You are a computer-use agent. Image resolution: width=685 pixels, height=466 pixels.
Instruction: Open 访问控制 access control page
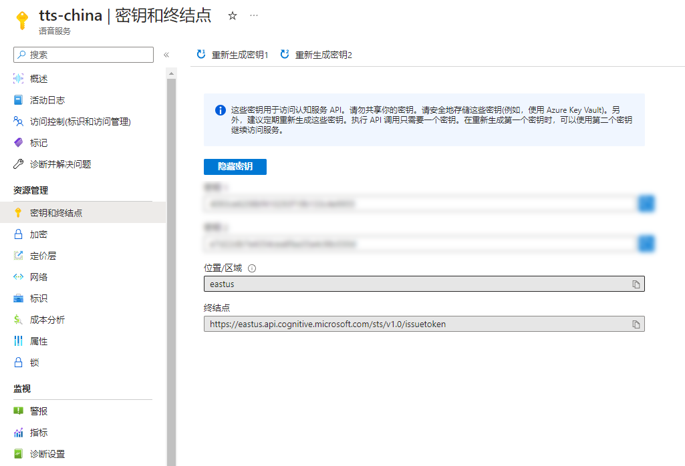coord(80,122)
